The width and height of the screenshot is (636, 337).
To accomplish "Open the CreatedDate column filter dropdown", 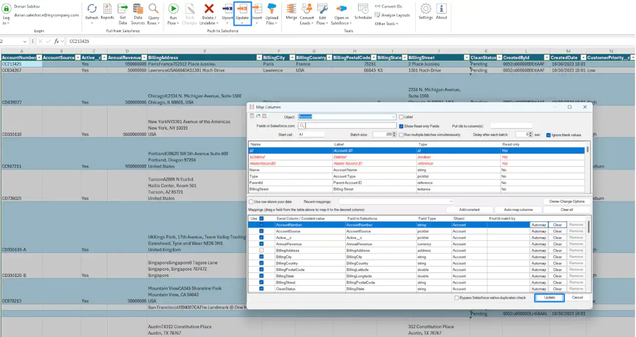I will point(582,58).
